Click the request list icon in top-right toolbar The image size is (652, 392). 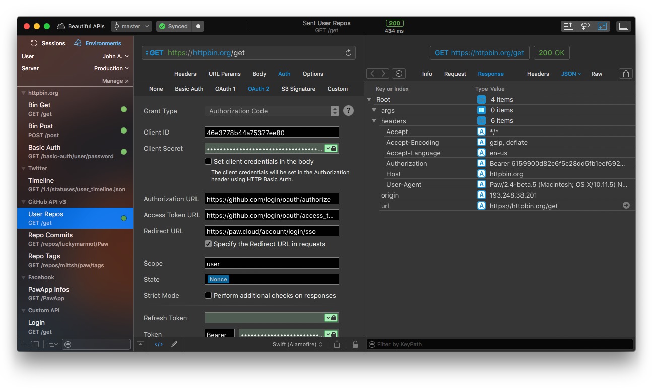(569, 26)
